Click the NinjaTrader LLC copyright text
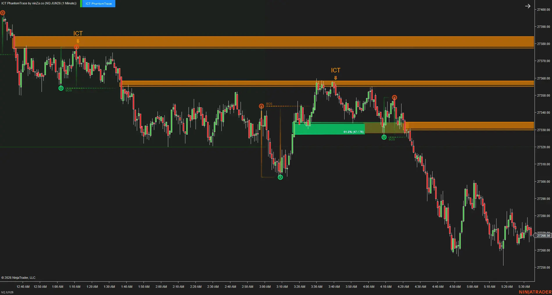The width and height of the screenshot is (552, 295). coord(18,278)
